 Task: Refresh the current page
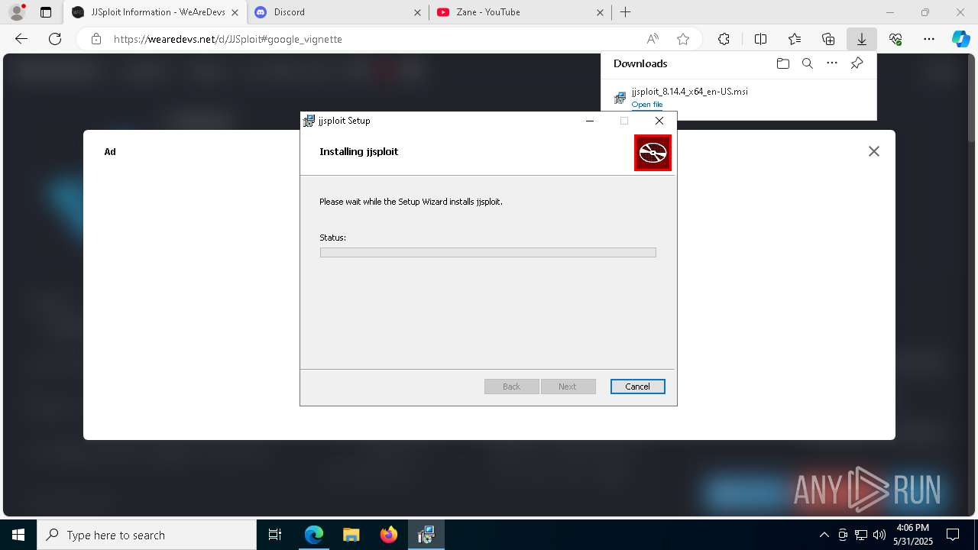(x=55, y=39)
